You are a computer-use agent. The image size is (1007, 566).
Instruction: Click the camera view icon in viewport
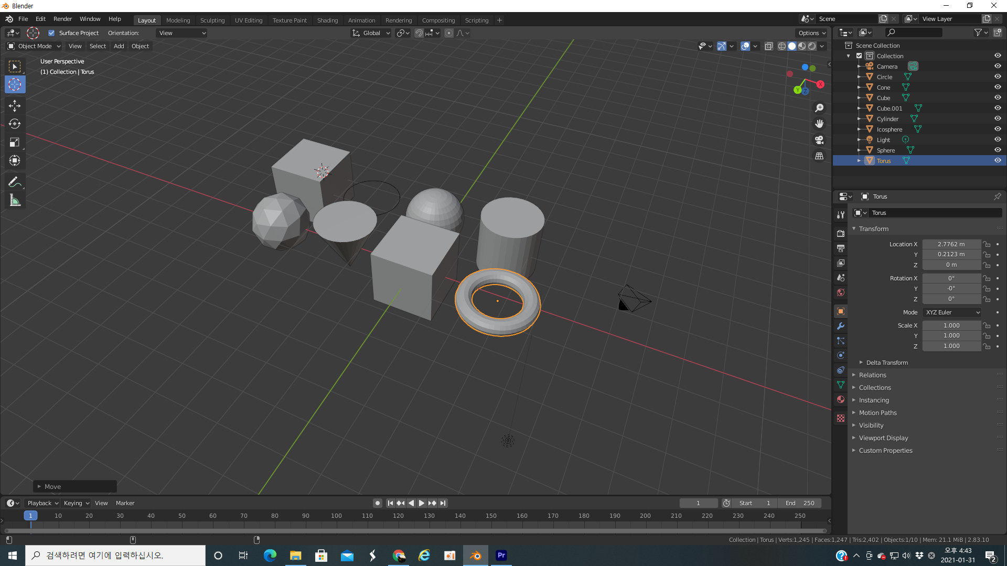click(x=819, y=140)
